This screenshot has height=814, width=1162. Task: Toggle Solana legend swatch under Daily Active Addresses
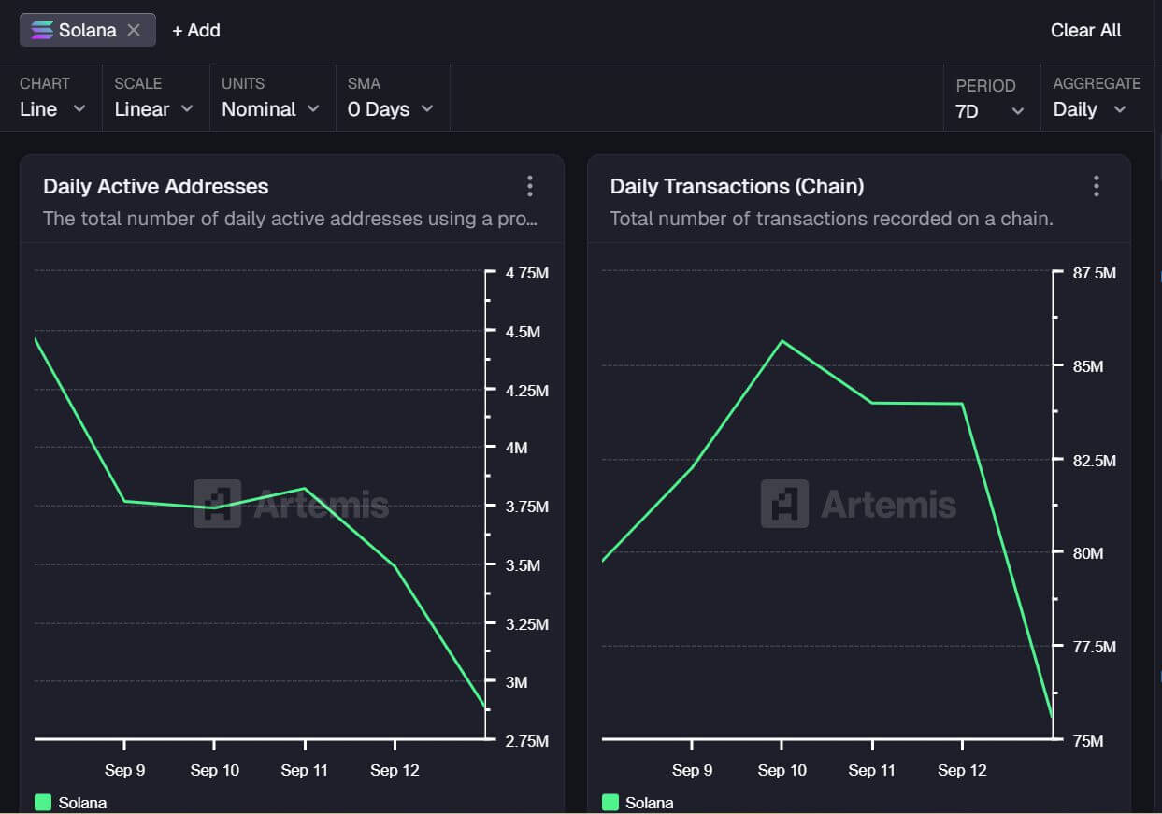pos(43,803)
